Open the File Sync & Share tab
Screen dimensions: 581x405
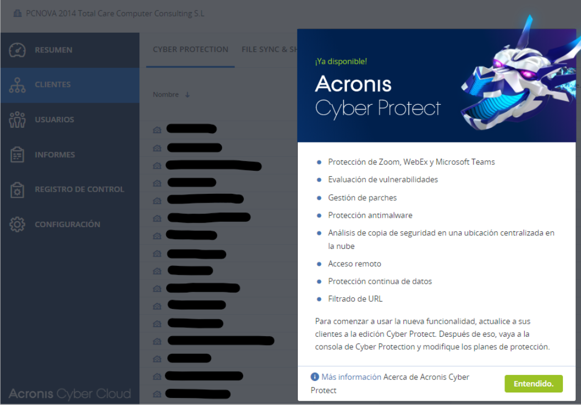click(x=269, y=50)
